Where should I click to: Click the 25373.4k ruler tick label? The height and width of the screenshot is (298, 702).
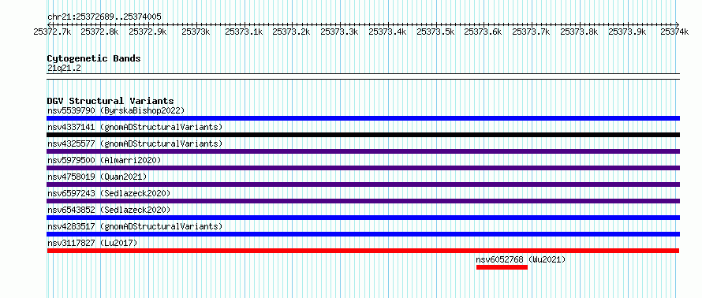(x=388, y=32)
